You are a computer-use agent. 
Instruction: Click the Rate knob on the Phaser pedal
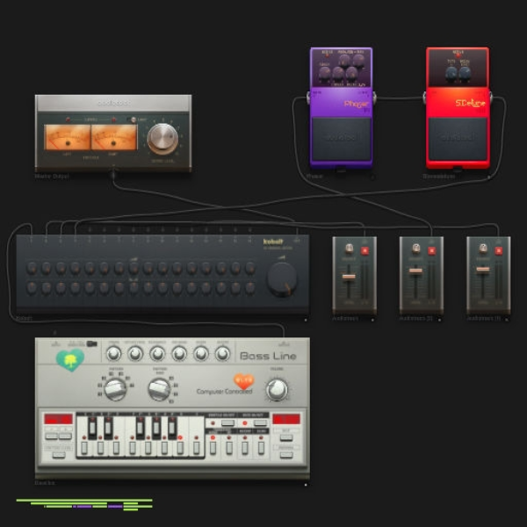[325, 72]
